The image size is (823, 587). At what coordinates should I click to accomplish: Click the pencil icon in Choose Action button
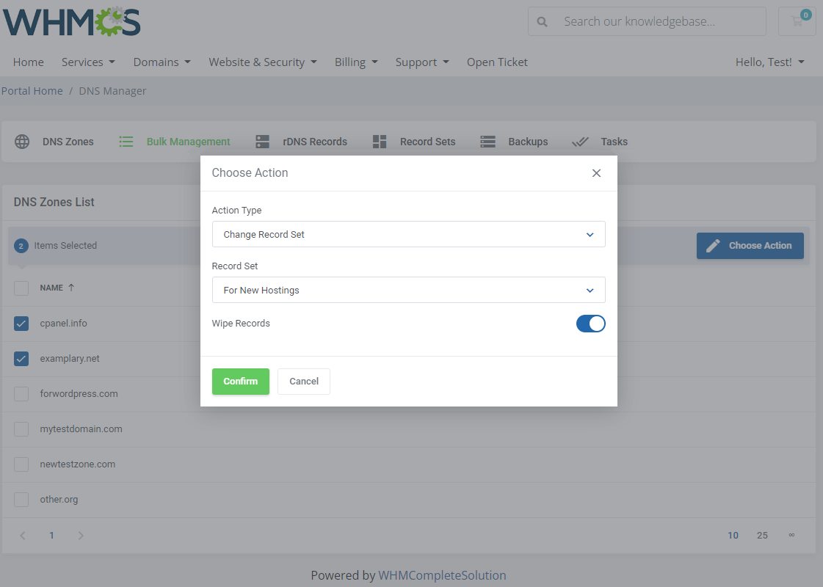(713, 246)
